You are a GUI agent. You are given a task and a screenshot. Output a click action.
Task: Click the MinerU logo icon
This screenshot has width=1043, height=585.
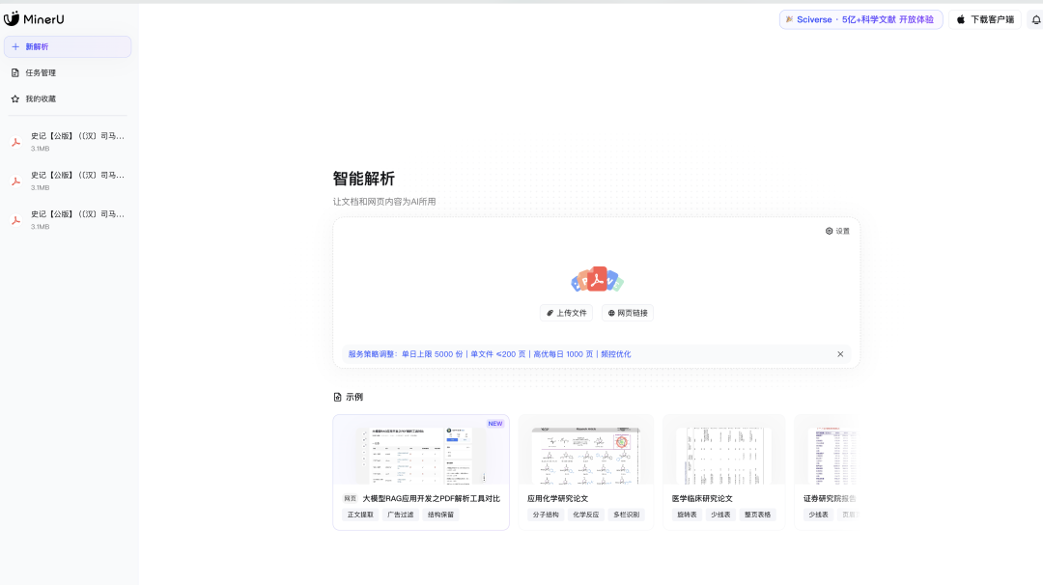point(12,18)
